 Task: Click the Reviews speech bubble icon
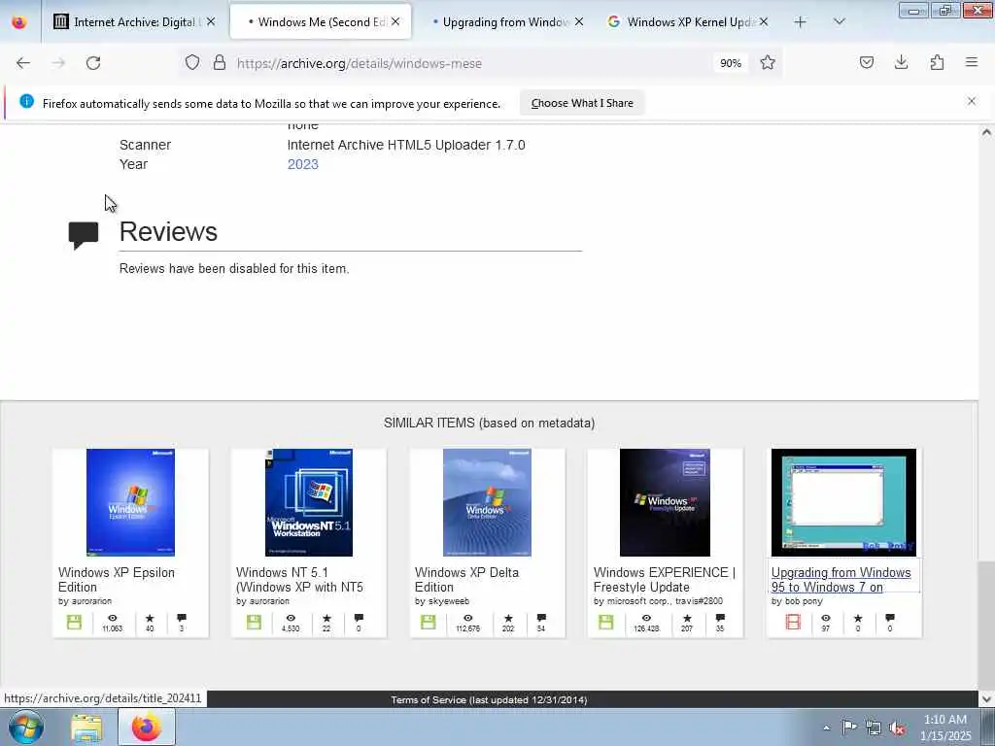[x=84, y=235]
